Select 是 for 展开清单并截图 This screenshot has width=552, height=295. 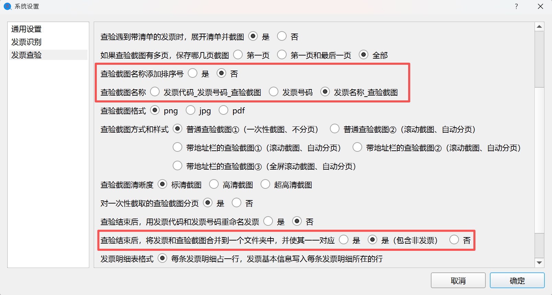coord(253,36)
